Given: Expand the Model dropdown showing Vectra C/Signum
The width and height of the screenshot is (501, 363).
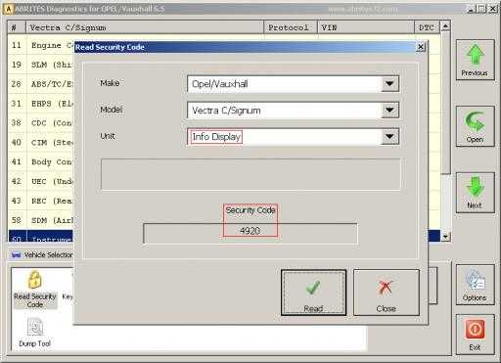Looking at the screenshot, I should pos(389,111).
